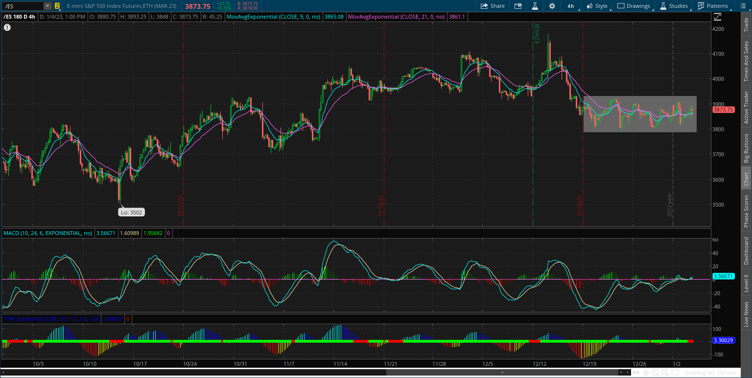The height and width of the screenshot is (378, 752).
Task: Click the +27.75 net change value
Action: [223, 3]
